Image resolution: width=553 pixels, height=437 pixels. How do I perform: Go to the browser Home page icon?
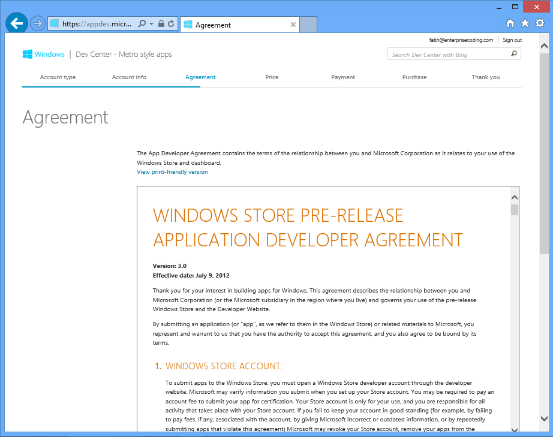point(510,23)
